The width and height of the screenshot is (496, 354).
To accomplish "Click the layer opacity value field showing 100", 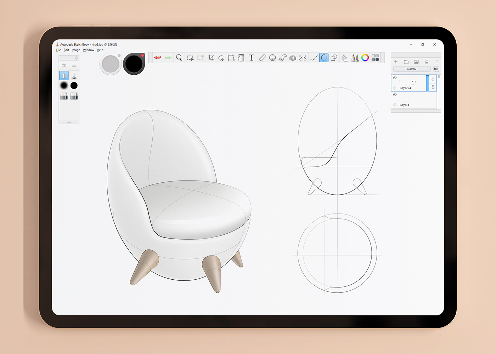I will [436, 69].
